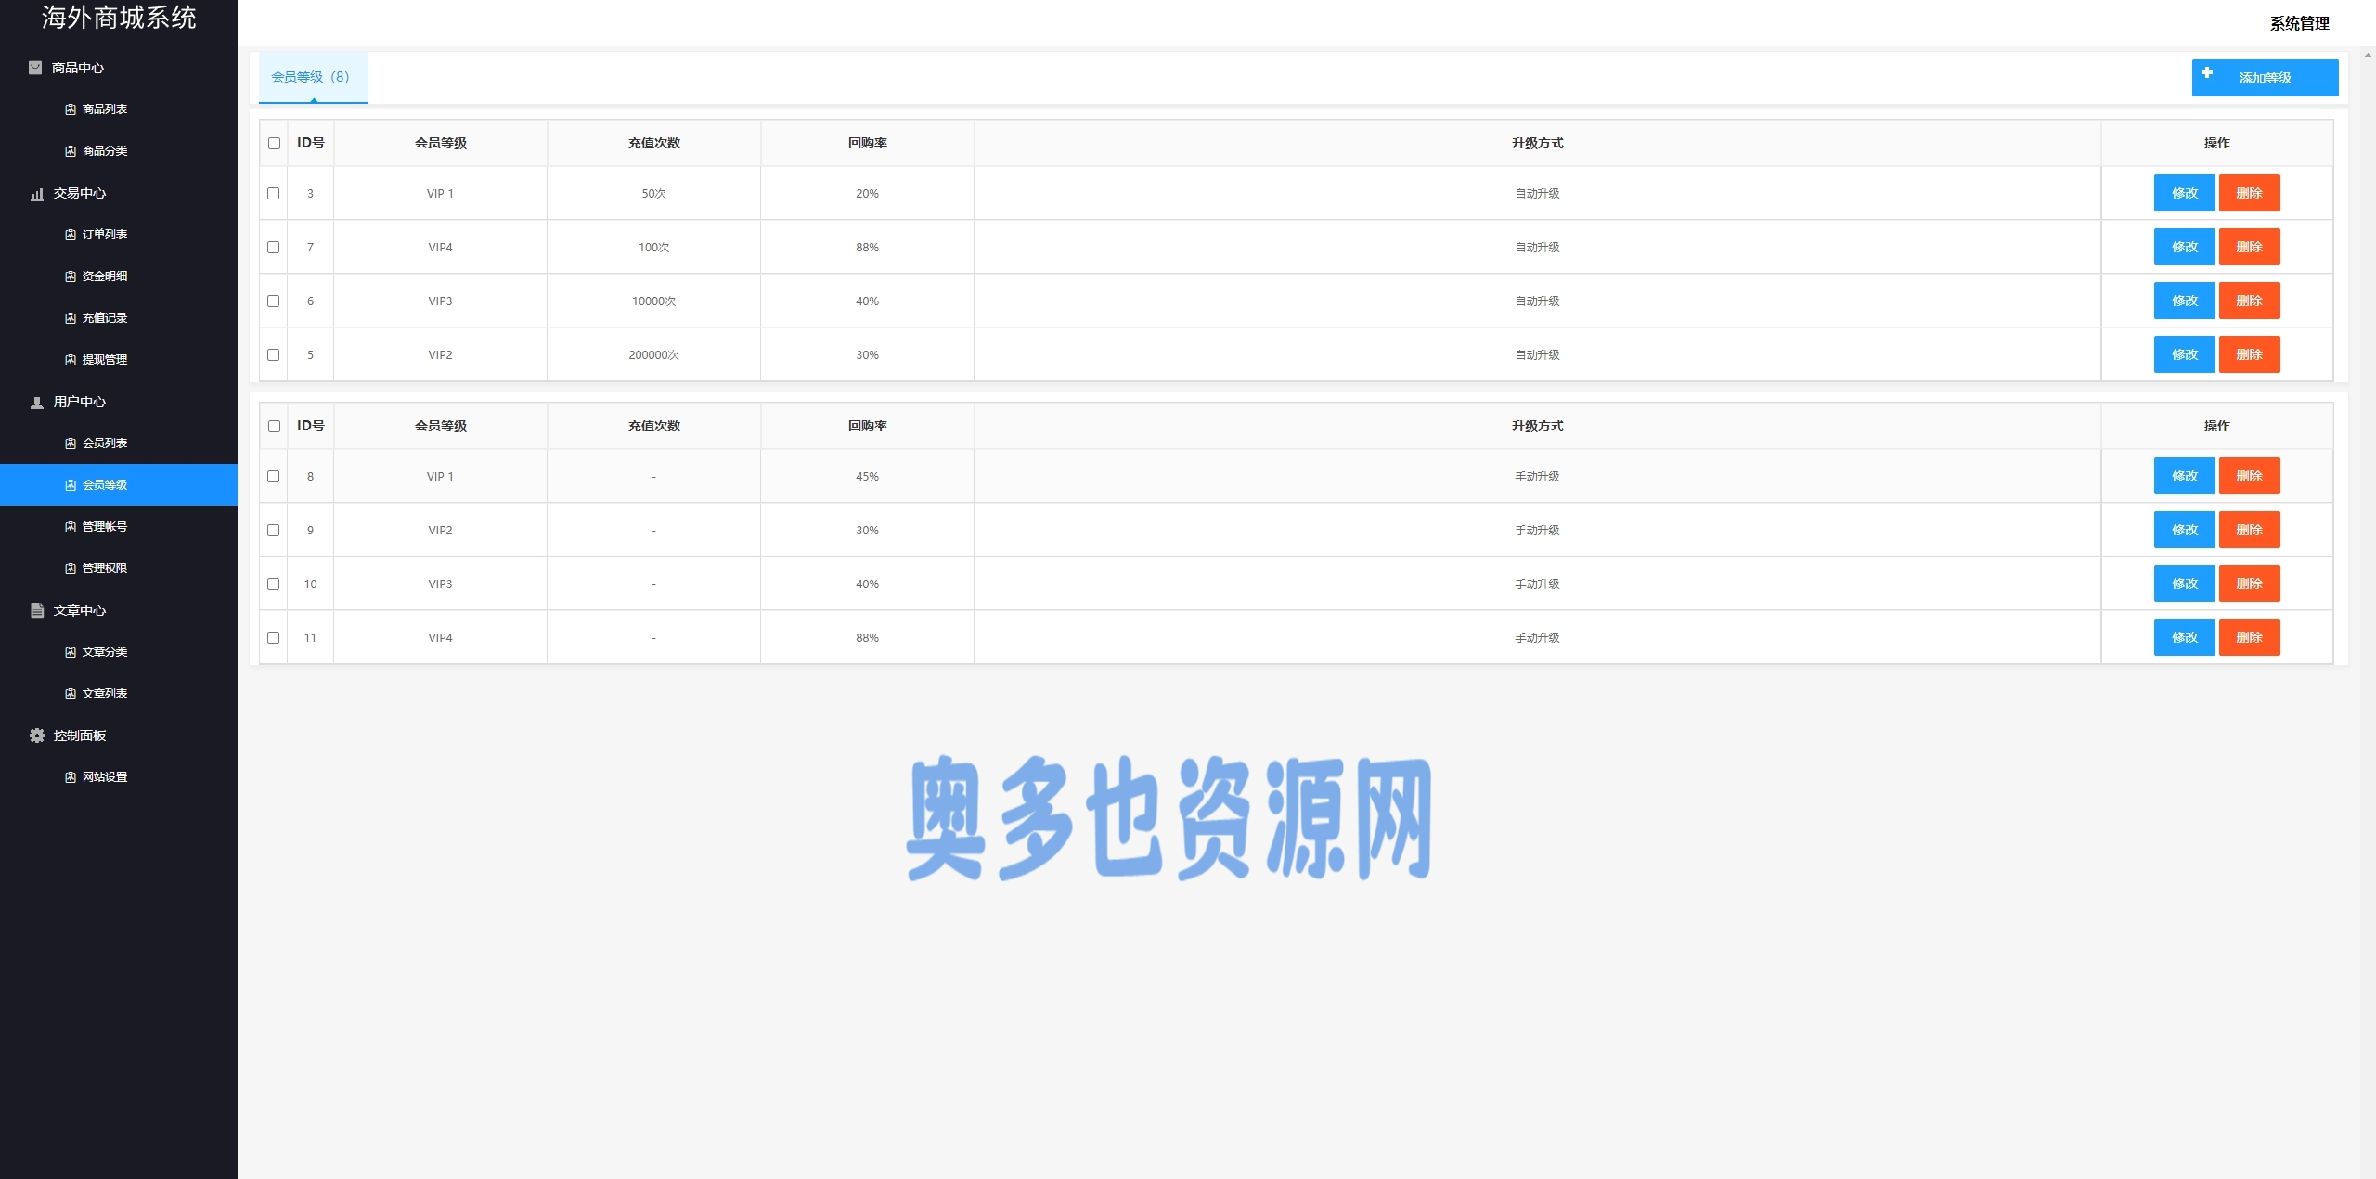Collapse the 交易中心 menu section
The height and width of the screenshot is (1179, 2376).
tap(80, 193)
